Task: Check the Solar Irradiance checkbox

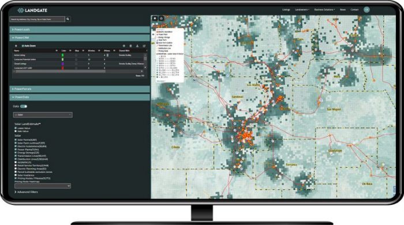Action: [16, 175]
